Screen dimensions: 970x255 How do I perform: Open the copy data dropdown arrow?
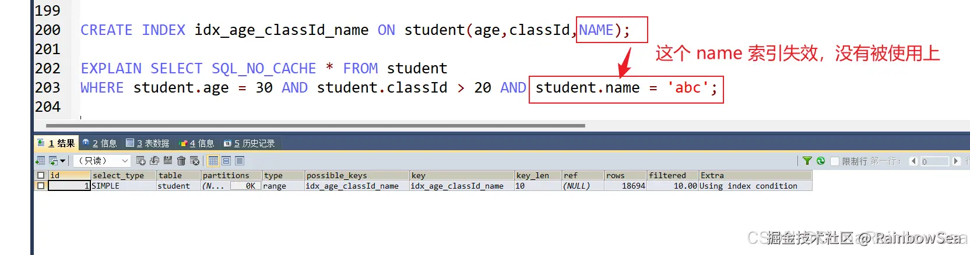click(63, 161)
